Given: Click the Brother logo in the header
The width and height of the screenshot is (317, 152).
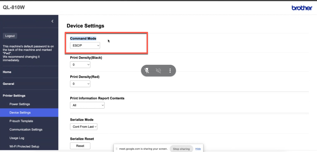Looking at the screenshot, I should coord(302,8).
